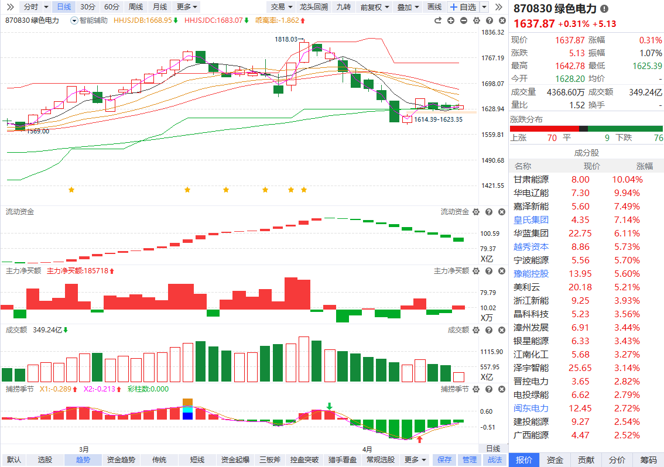Image resolution: width=664 pixels, height=467 pixels.
Task: Switch to the 资金趋势 tab
Action: (121, 460)
